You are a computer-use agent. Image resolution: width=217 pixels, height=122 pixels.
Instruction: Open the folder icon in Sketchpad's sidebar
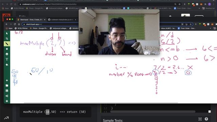click(7, 85)
